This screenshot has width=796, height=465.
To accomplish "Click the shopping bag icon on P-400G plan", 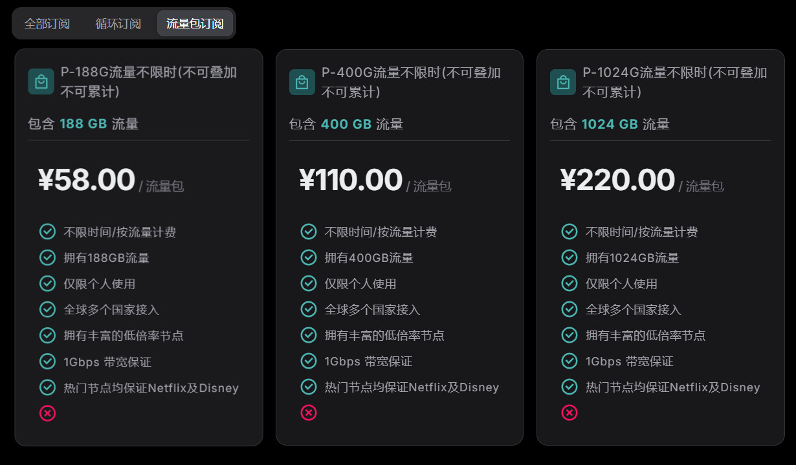I will click(x=302, y=82).
